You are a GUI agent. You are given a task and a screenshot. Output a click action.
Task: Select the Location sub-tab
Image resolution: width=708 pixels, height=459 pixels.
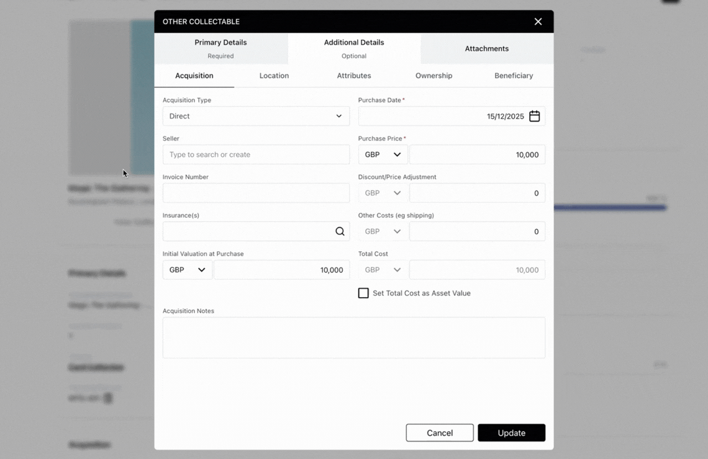[274, 76]
